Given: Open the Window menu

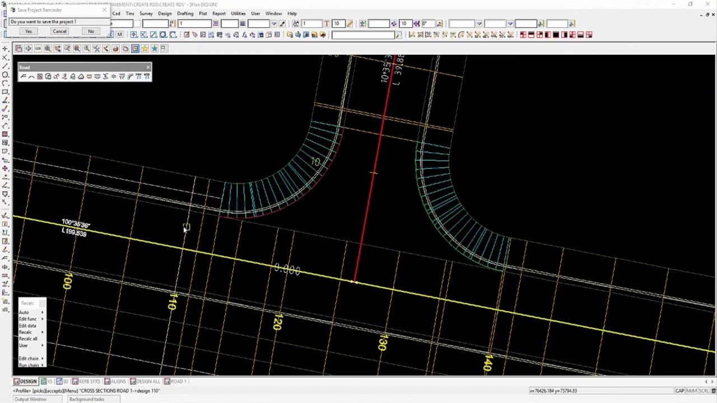Looking at the screenshot, I should coord(273,13).
